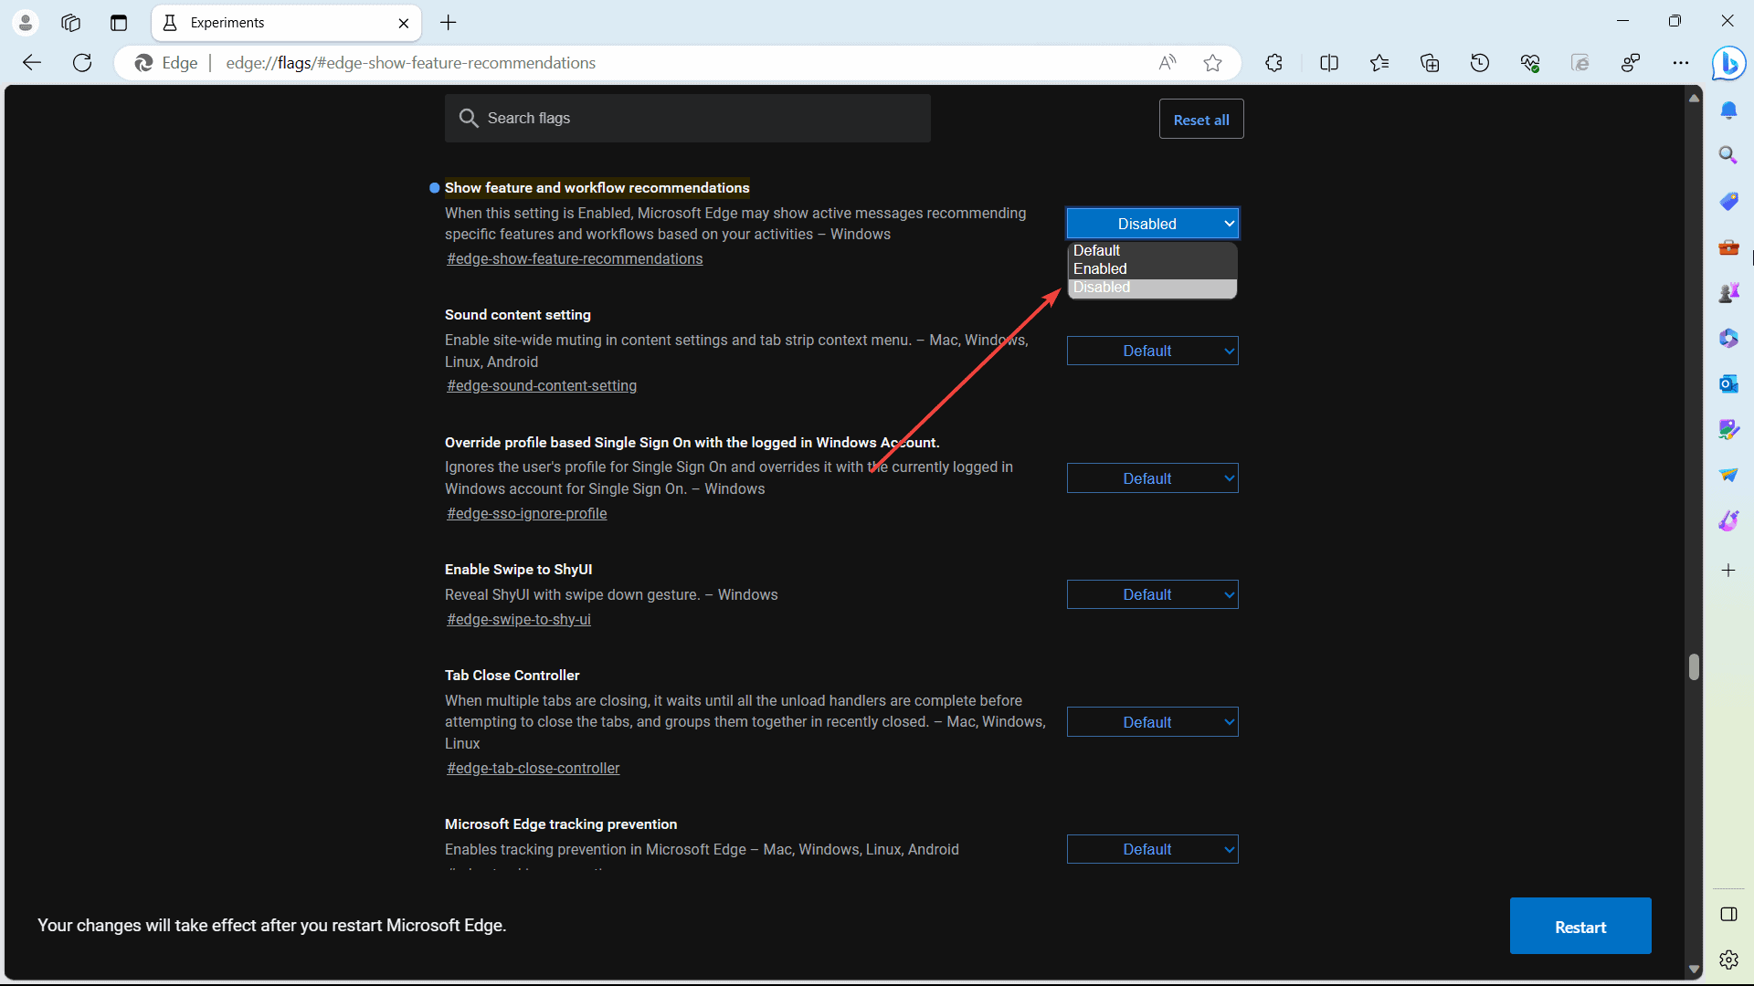This screenshot has width=1754, height=986.
Task: Open the sidebar Tools briefcase icon
Action: coord(1728,247)
